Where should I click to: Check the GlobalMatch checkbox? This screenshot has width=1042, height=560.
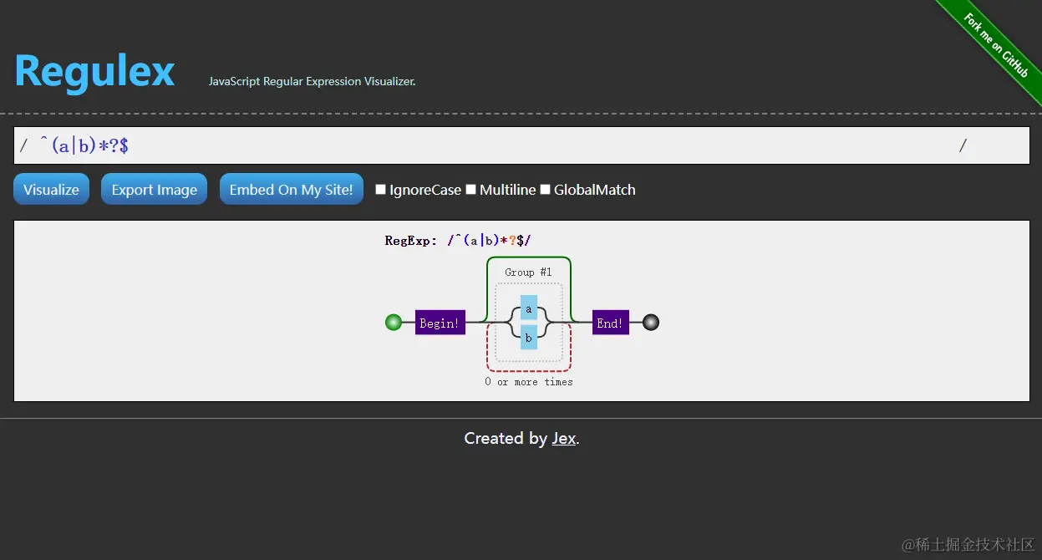coord(546,190)
